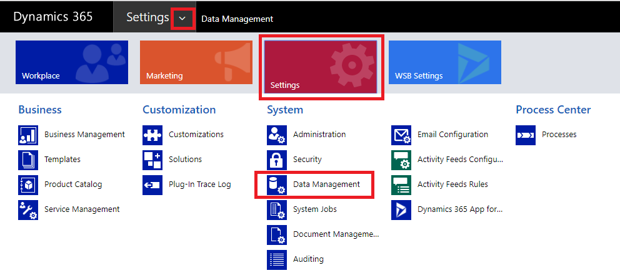Click the Processes link
Screen dimensions: 620x278
[559, 135]
